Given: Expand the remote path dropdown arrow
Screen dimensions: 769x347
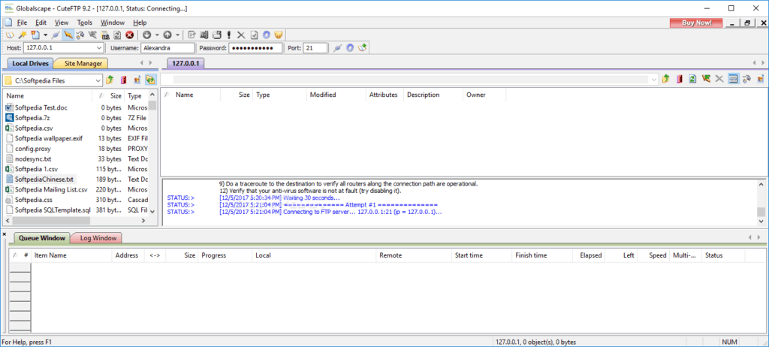Looking at the screenshot, I should [x=653, y=79].
